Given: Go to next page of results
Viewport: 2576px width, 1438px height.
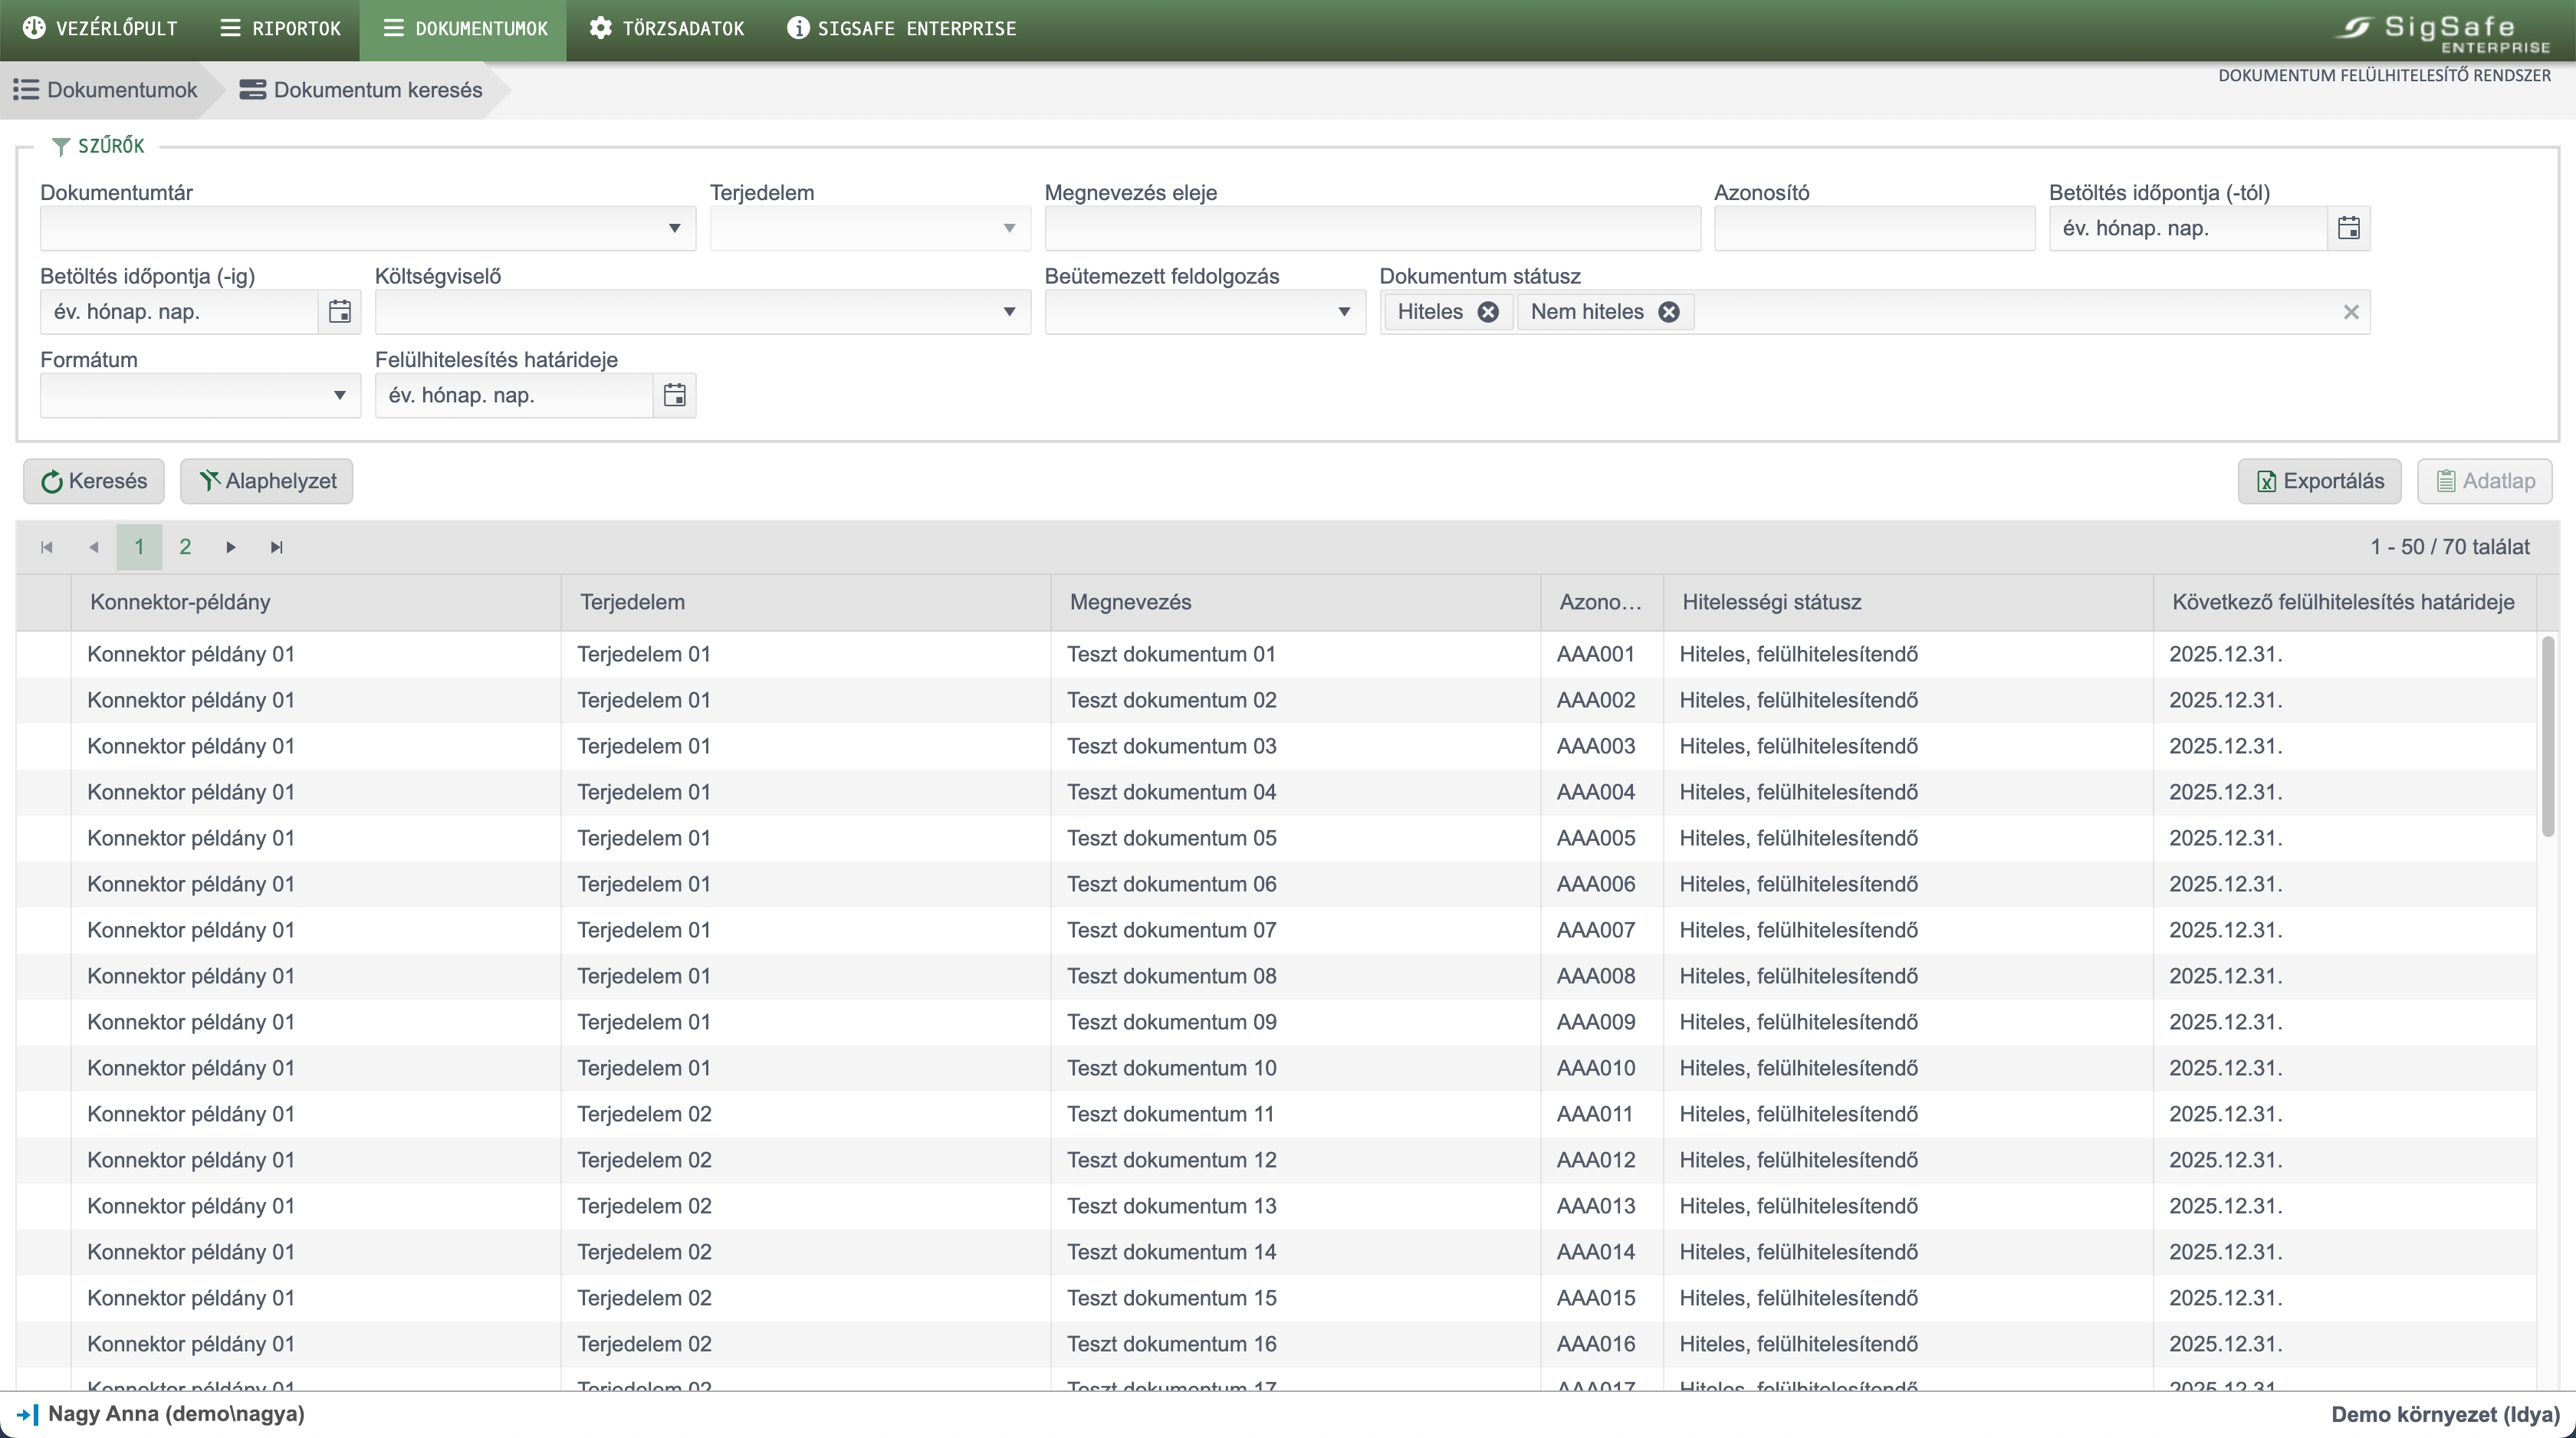Looking at the screenshot, I should [231, 547].
